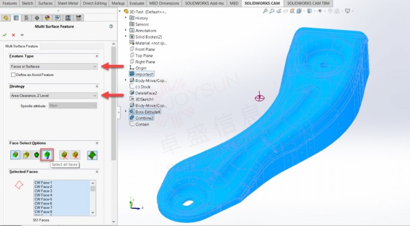Accept feature with green checkmark

pyautogui.click(x=5, y=35)
